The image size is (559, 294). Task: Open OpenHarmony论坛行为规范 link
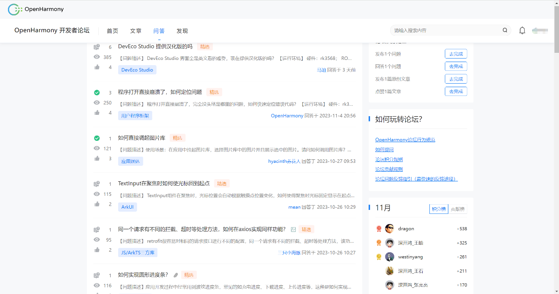click(x=405, y=140)
